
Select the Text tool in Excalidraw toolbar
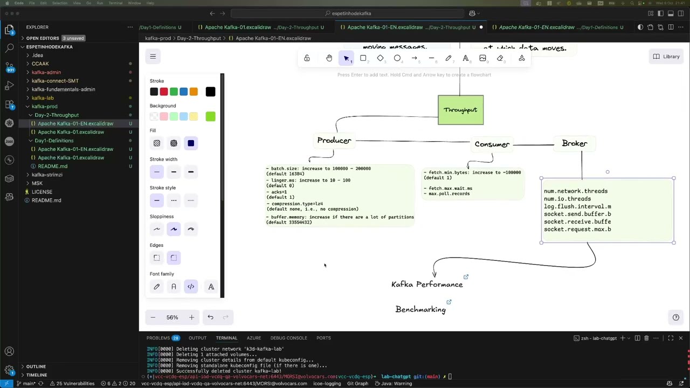(466, 58)
